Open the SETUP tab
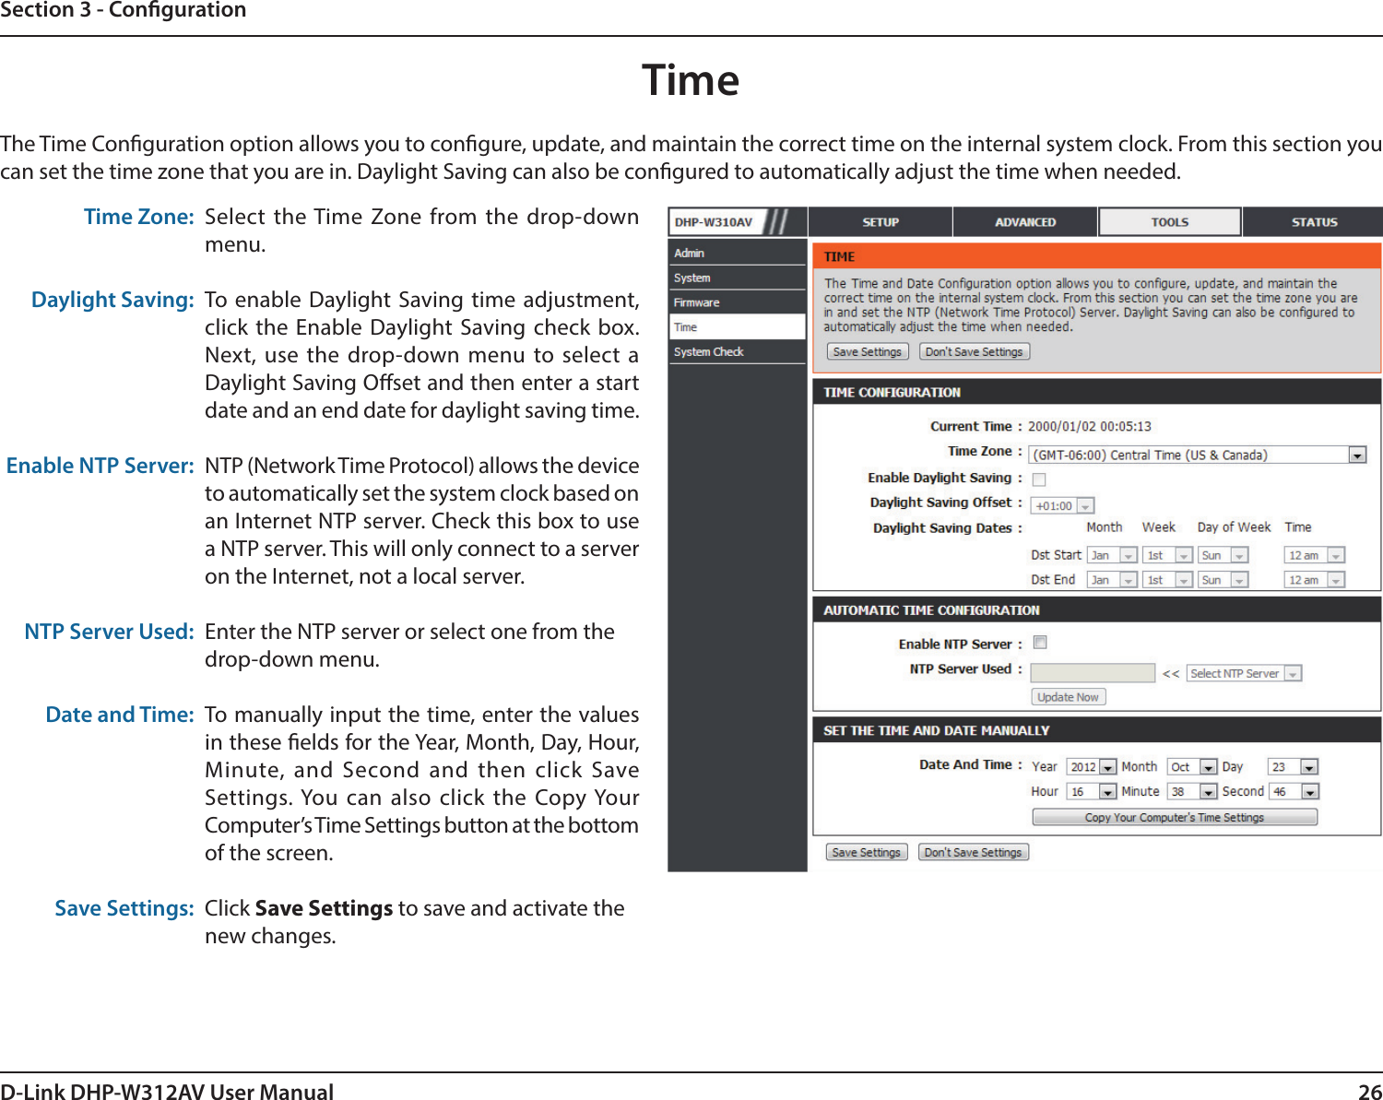Viewport: 1383px width, 1100px height. (880, 222)
